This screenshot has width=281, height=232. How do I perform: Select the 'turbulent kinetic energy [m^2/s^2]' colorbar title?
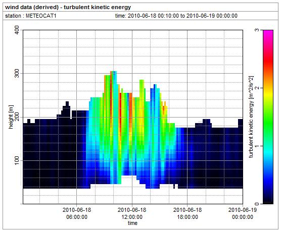[x=251, y=117]
